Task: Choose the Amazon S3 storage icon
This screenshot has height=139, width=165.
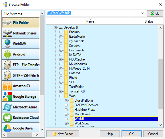Action: 7,86
